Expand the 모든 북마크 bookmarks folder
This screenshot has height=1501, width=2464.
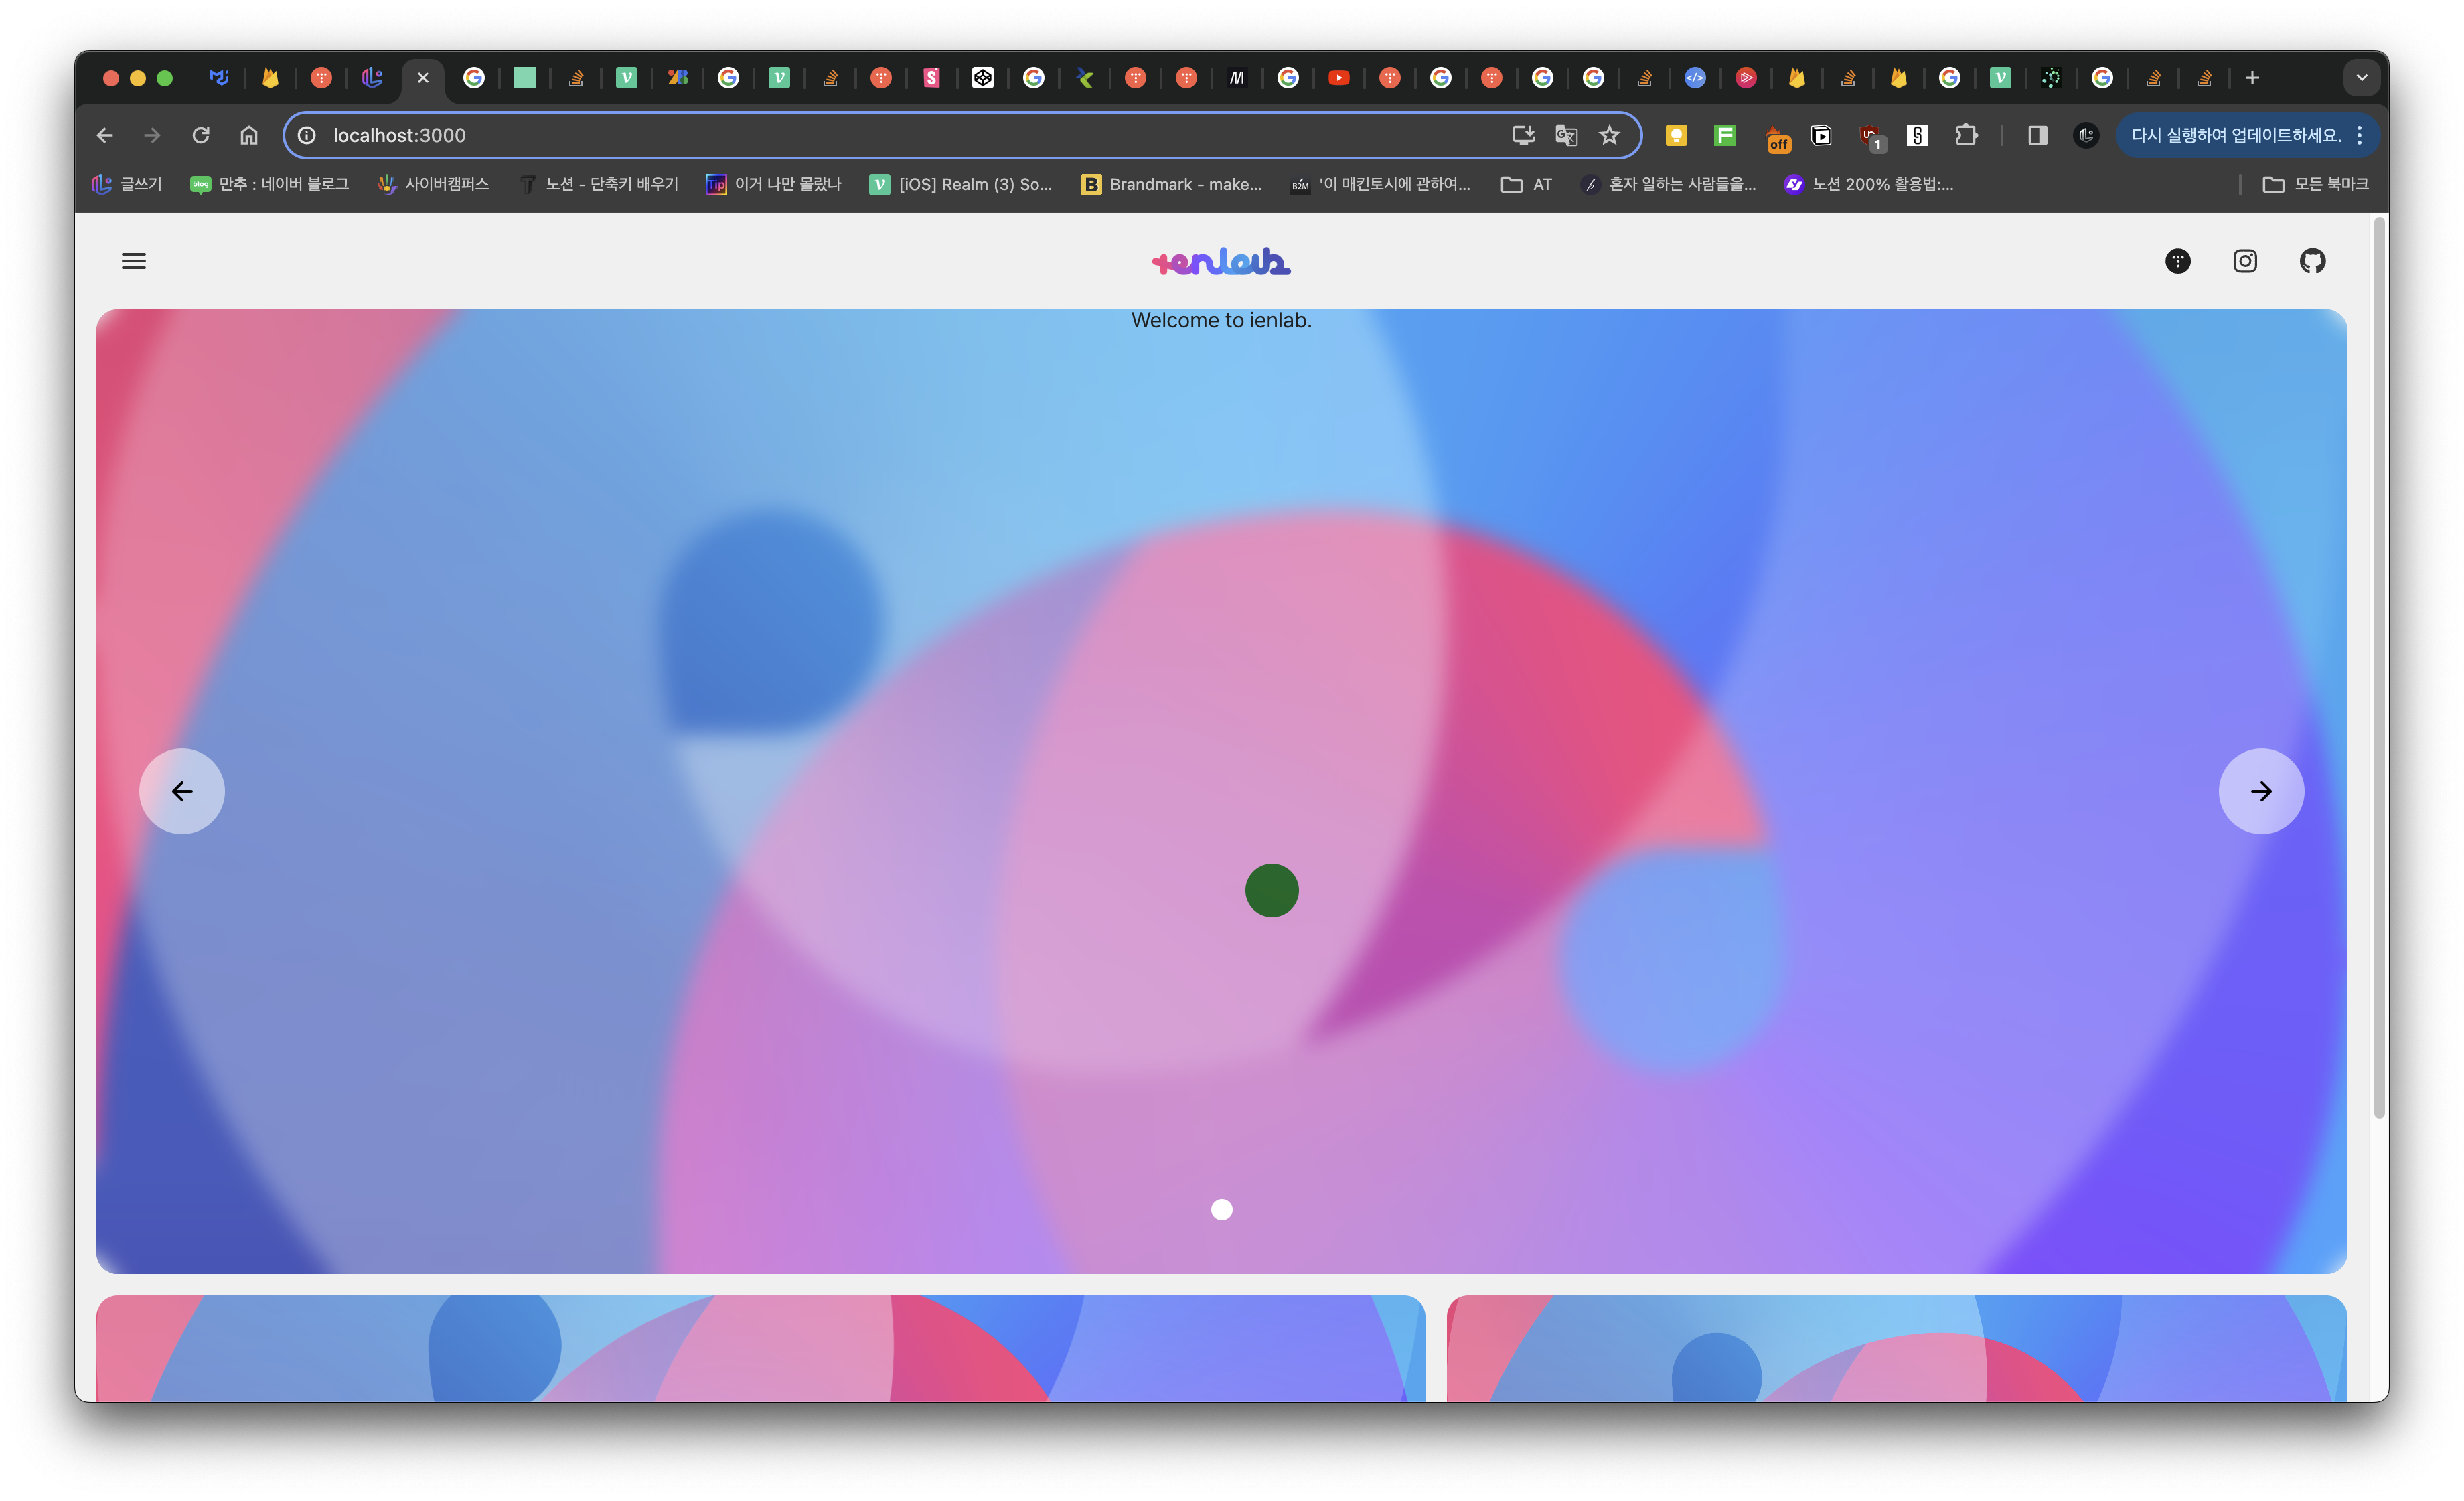coord(2315,184)
